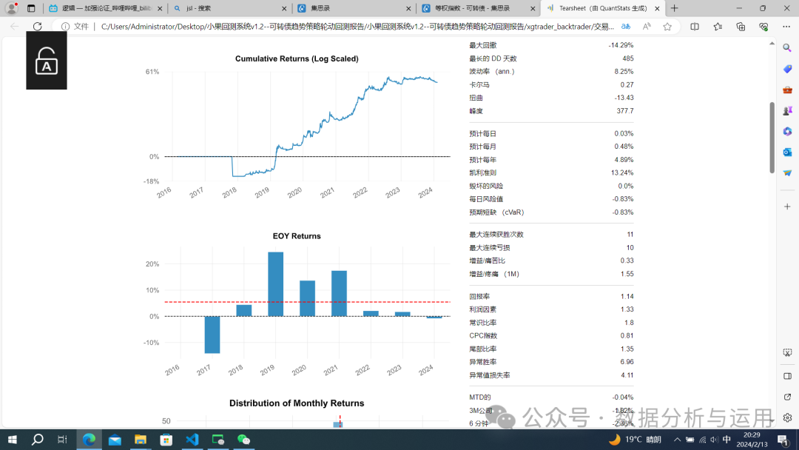The width and height of the screenshot is (799, 450).
Task: Click Distribution of Monthly Returns title
Action: coord(297,403)
